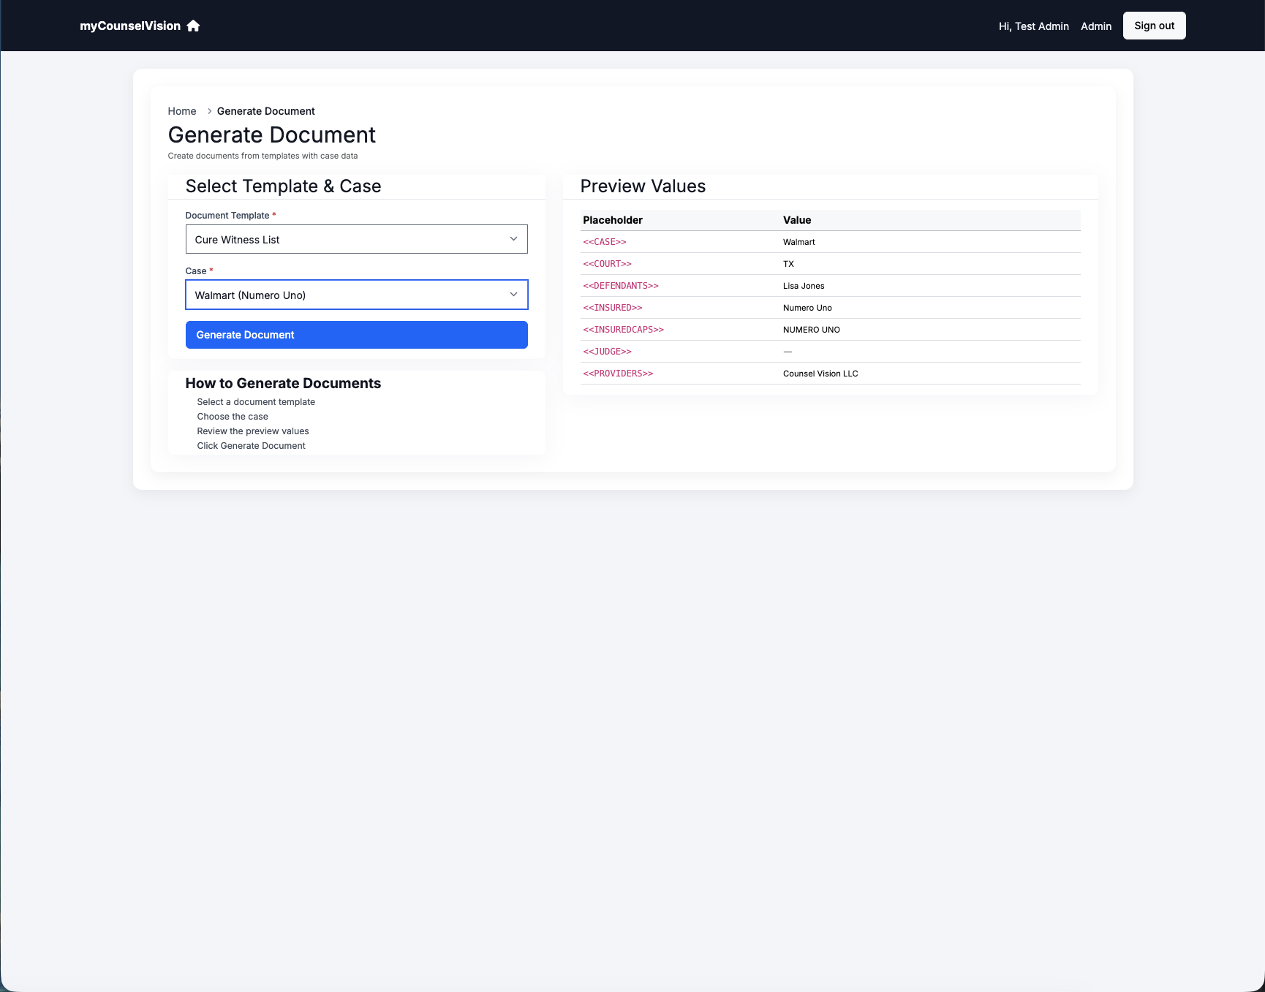Open the Admin link in header
Screen dimensions: 1265x992
(x=1095, y=26)
